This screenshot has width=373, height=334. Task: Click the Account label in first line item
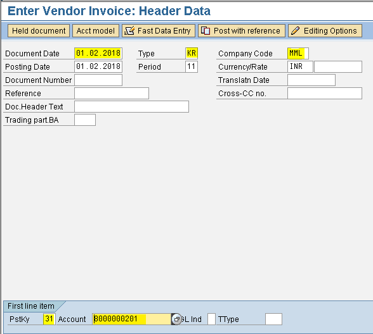tap(72, 319)
